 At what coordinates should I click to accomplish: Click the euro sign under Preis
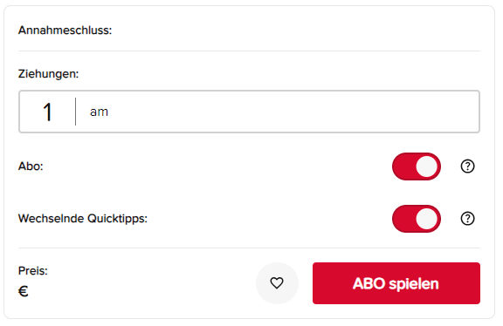(x=24, y=291)
